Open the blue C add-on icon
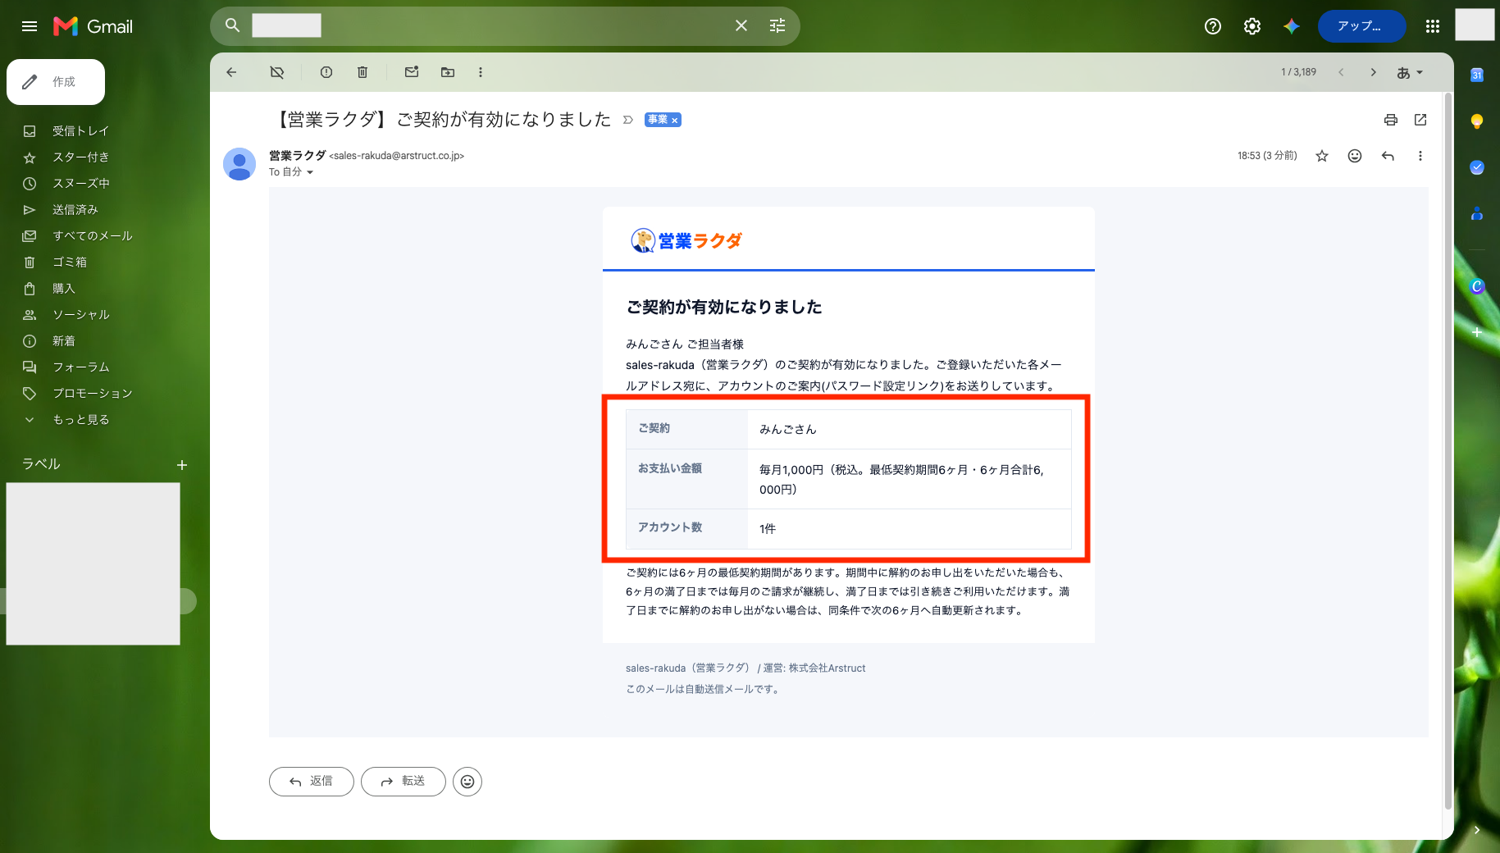Screen dimensions: 1500x853 tap(1477, 286)
